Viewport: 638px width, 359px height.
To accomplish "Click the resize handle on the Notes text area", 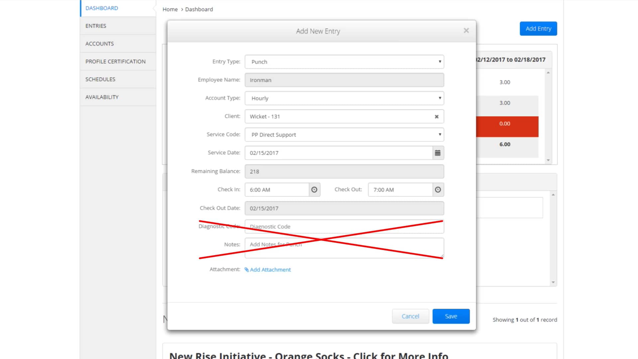I will pyautogui.click(x=441, y=256).
